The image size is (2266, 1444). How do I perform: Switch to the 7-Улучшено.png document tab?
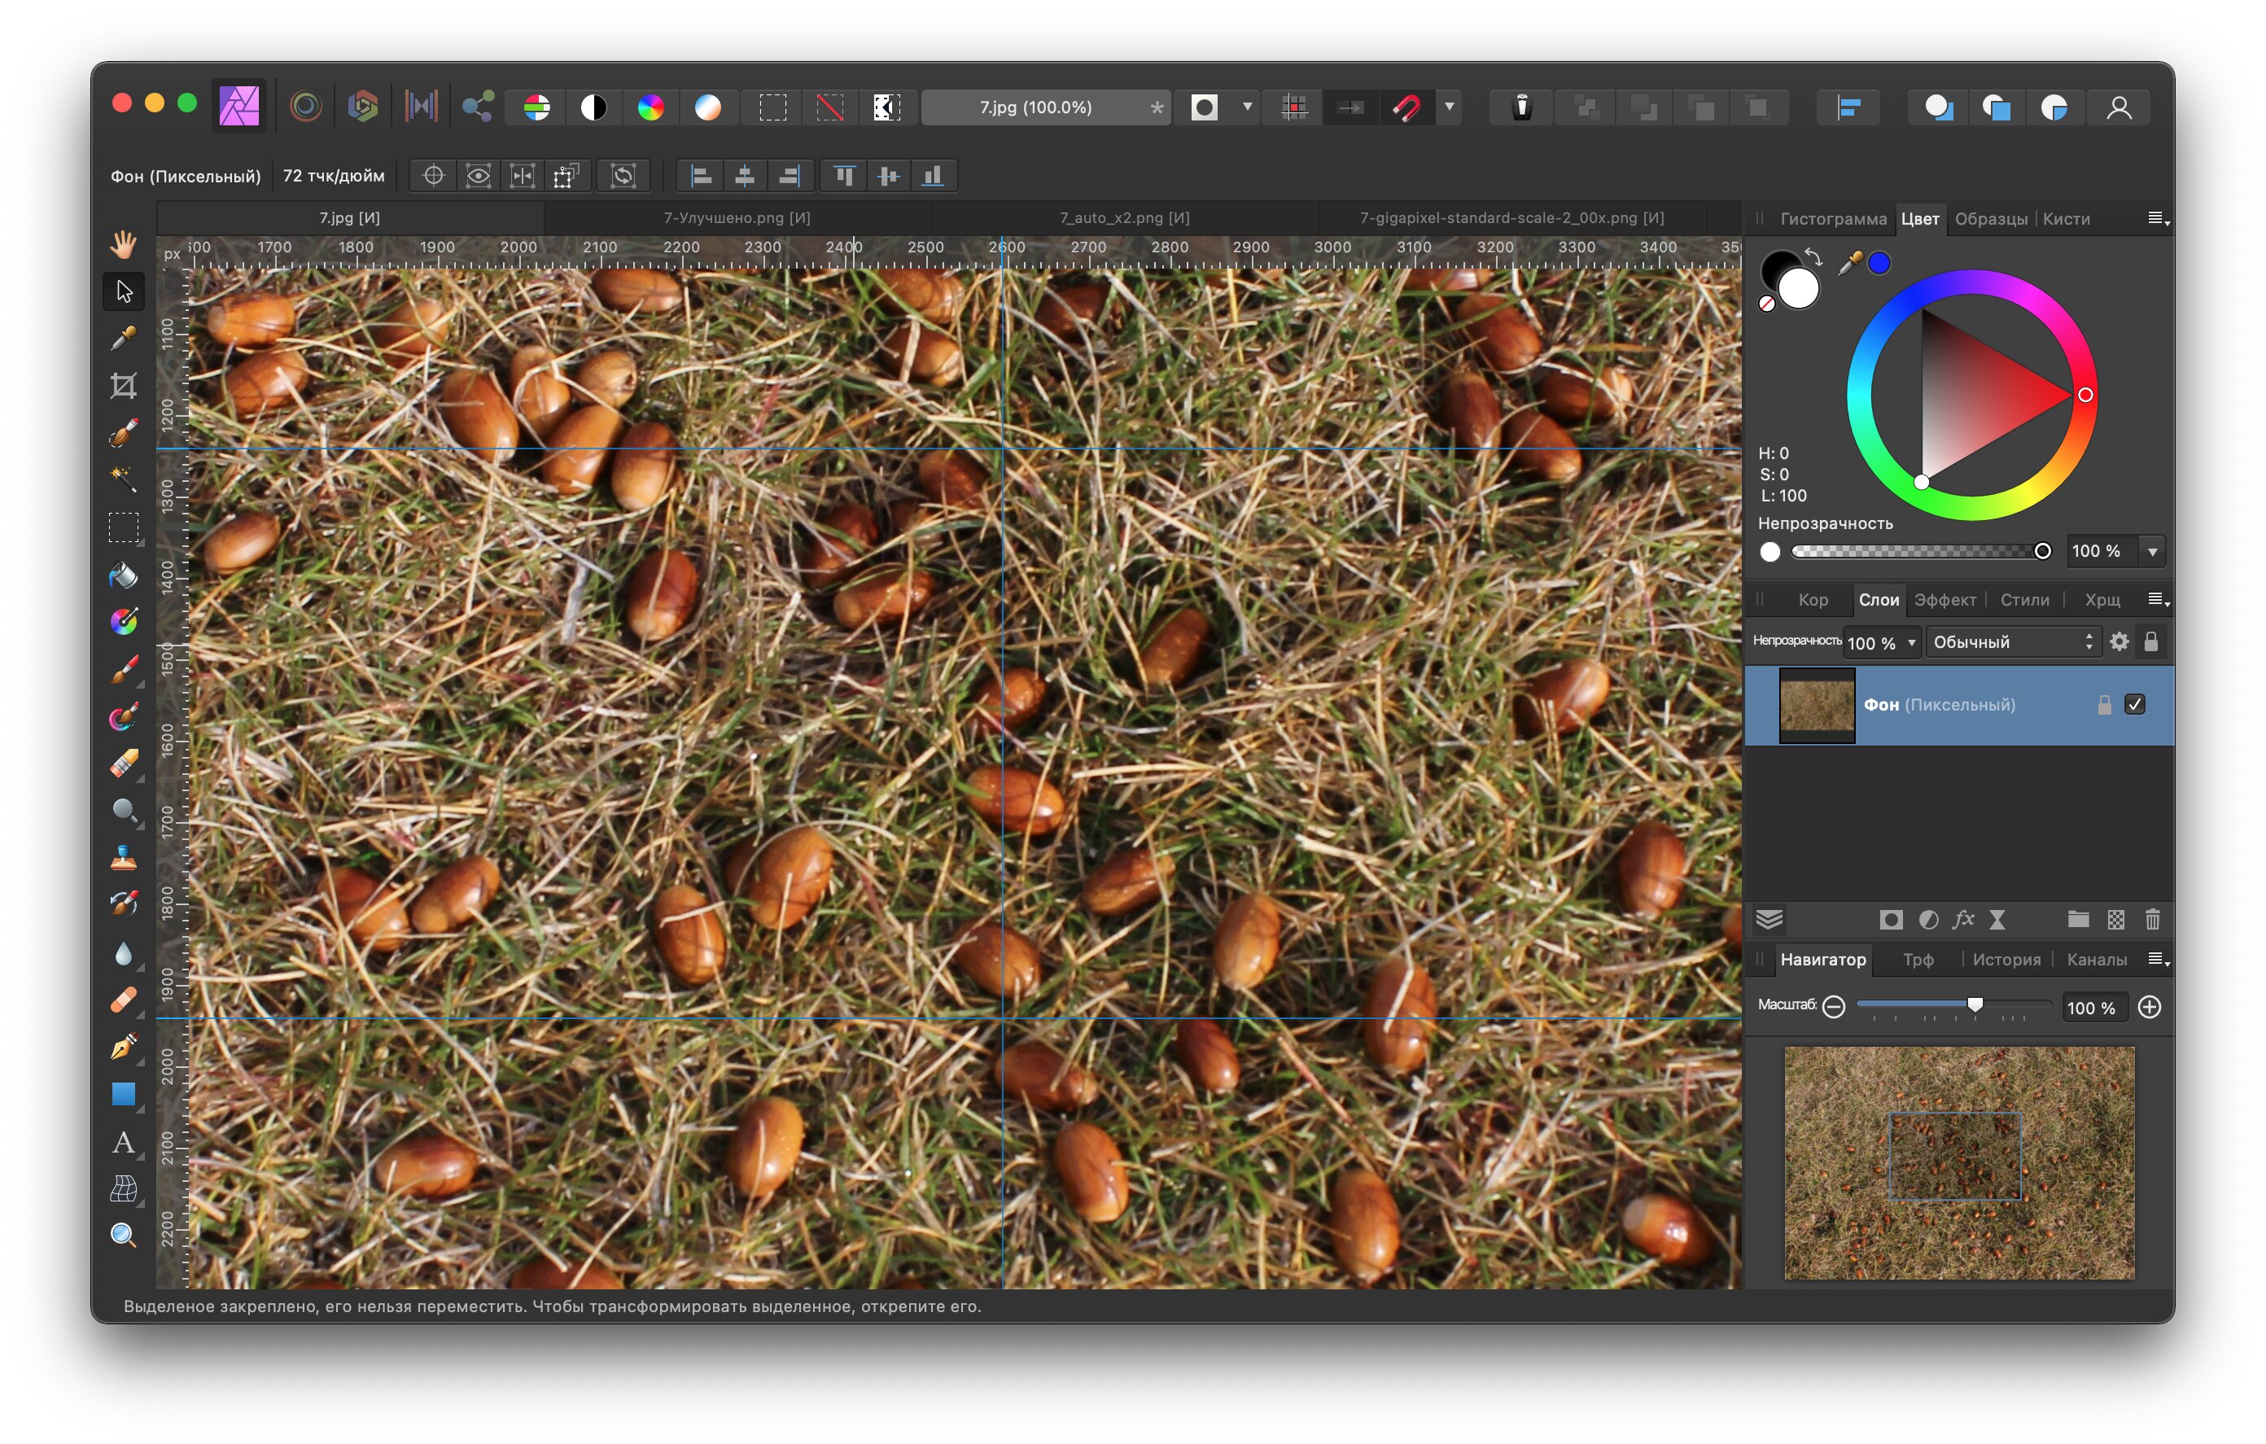tap(737, 217)
